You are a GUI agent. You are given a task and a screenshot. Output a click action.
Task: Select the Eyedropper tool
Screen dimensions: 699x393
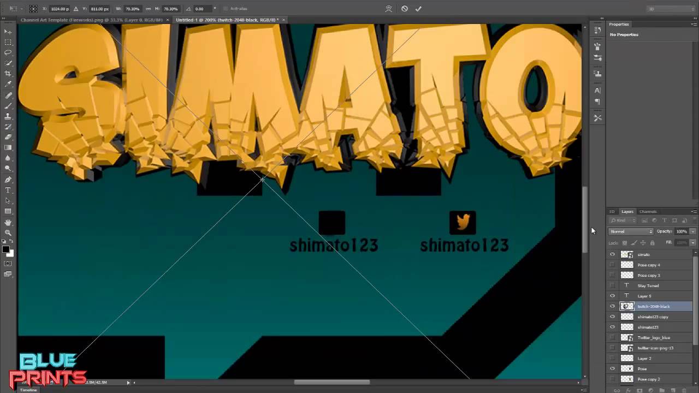coord(8,84)
